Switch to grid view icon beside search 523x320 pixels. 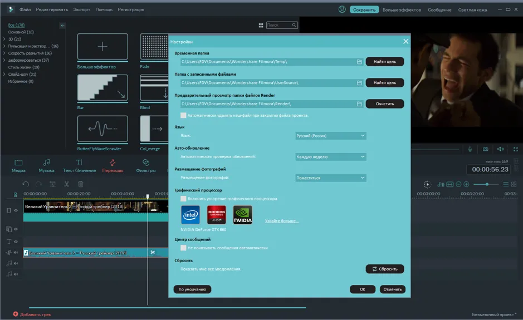[261, 26]
